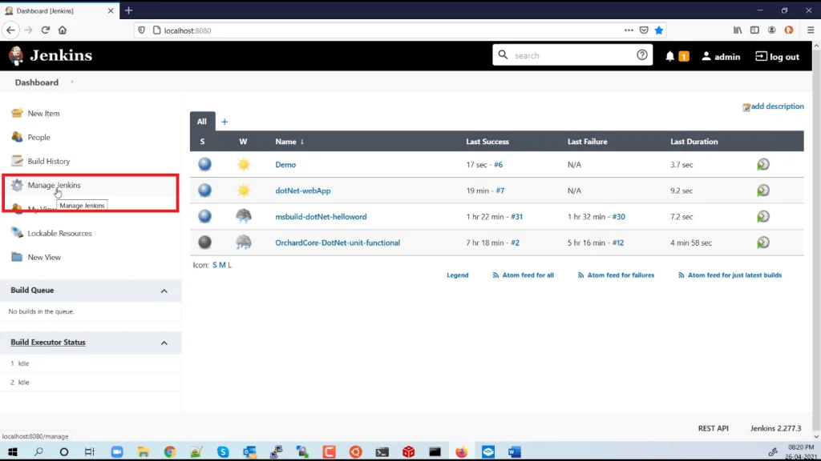The image size is (821, 461).
Task: Open Atom feed for all
Action: (x=523, y=275)
